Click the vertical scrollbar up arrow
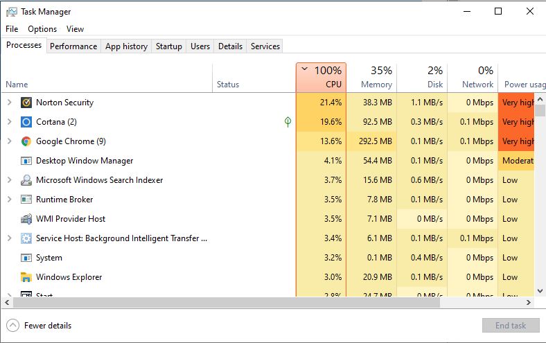The image size is (546, 343). tap(540, 99)
